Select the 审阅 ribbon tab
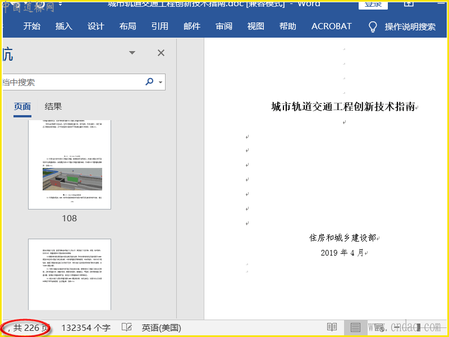449x337 pixels. [224, 26]
